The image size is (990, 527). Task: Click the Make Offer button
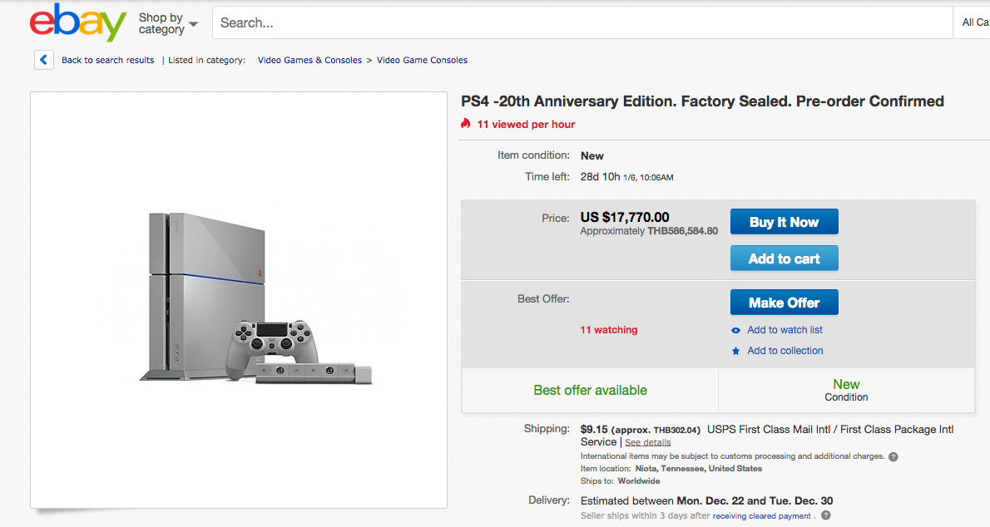click(x=784, y=302)
